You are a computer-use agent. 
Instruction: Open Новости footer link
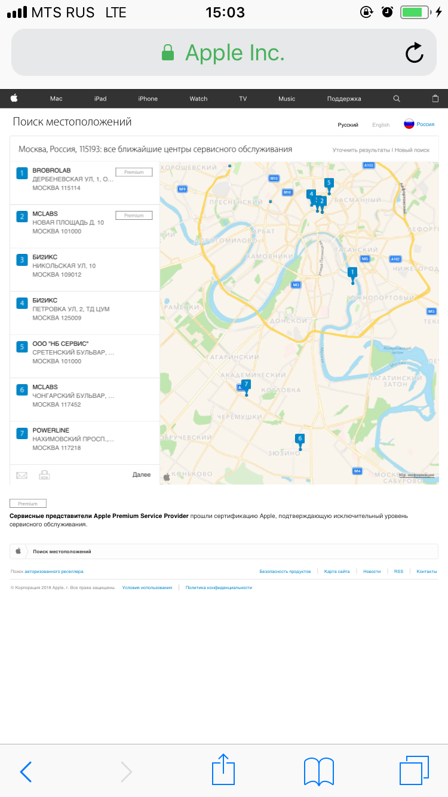pyautogui.click(x=372, y=571)
